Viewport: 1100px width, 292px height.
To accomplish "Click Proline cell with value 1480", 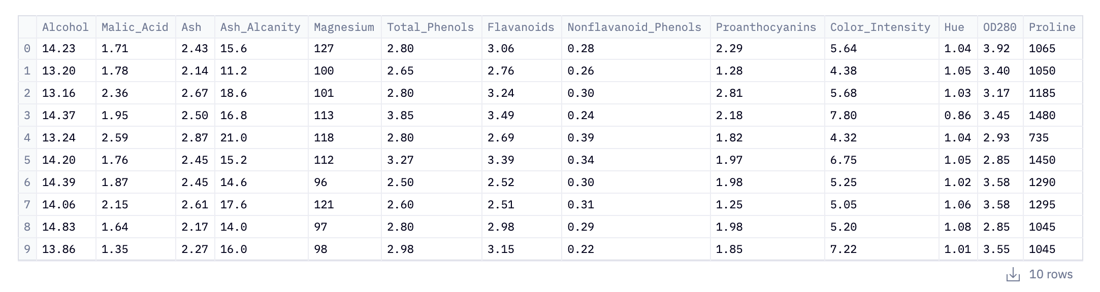I will click(x=1053, y=116).
